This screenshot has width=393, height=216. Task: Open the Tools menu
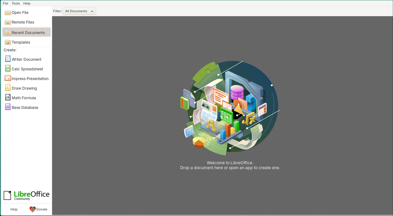coord(16,3)
